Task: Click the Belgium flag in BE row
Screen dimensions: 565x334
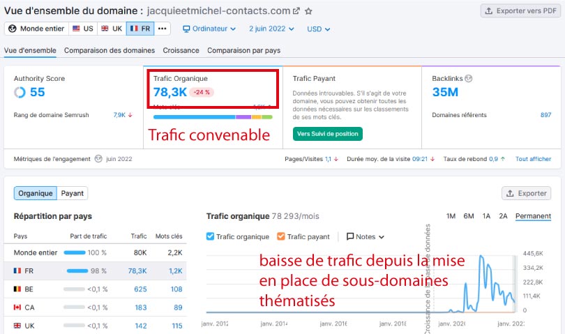Action: [x=17, y=289]
